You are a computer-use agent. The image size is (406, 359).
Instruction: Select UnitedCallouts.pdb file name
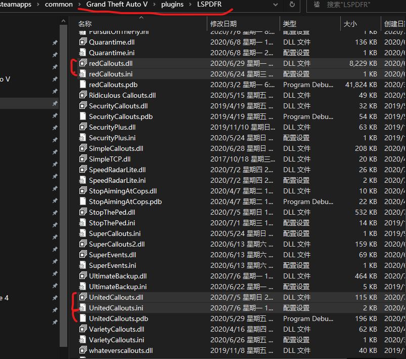(119, 318)
